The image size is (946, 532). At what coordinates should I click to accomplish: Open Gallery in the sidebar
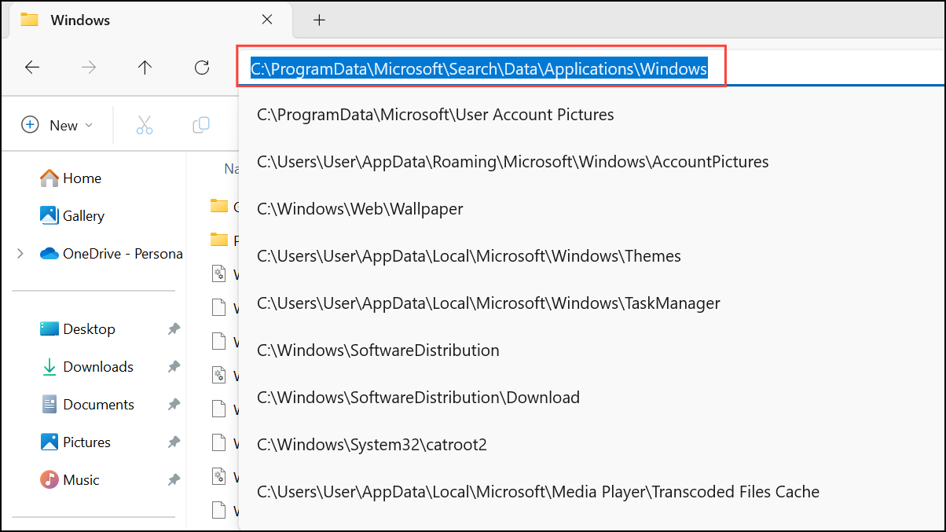click(x=72, y=216)
